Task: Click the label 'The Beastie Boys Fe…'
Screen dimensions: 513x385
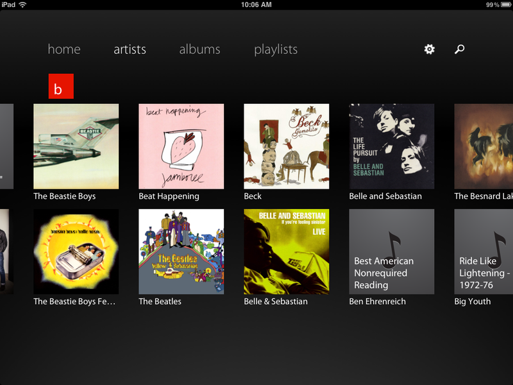Action: point(74,301)
